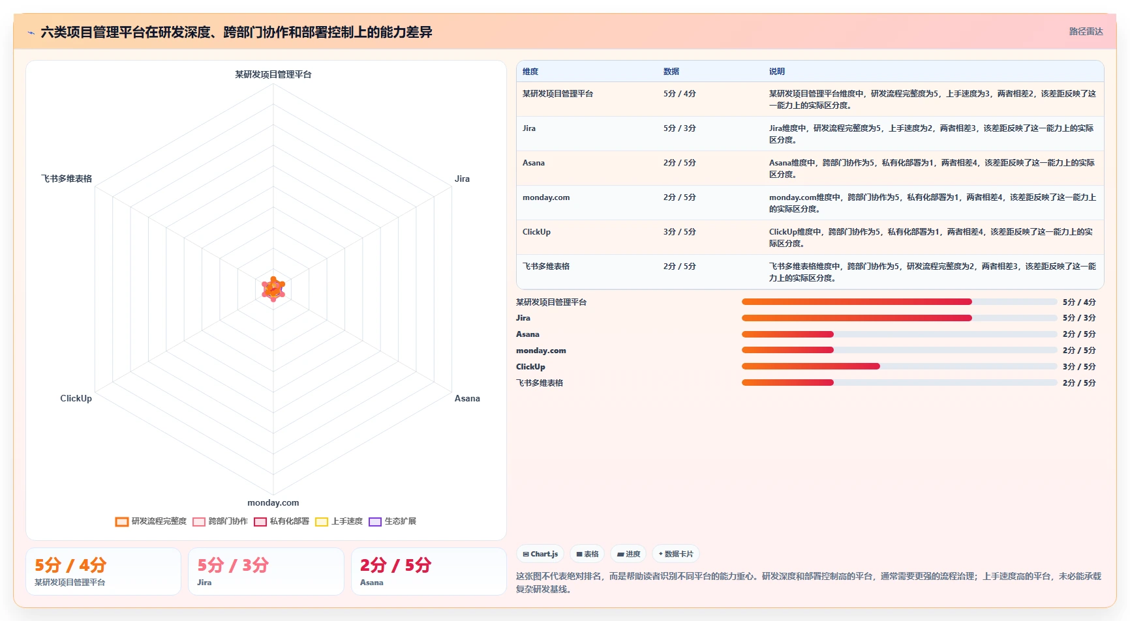Click the 表格 tag chip
Screen dimensions: 1130x621
(587, 554)
